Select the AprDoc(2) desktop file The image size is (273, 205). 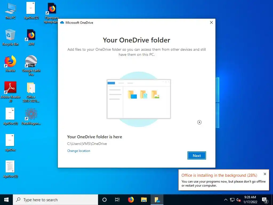[x=31, y=11]
